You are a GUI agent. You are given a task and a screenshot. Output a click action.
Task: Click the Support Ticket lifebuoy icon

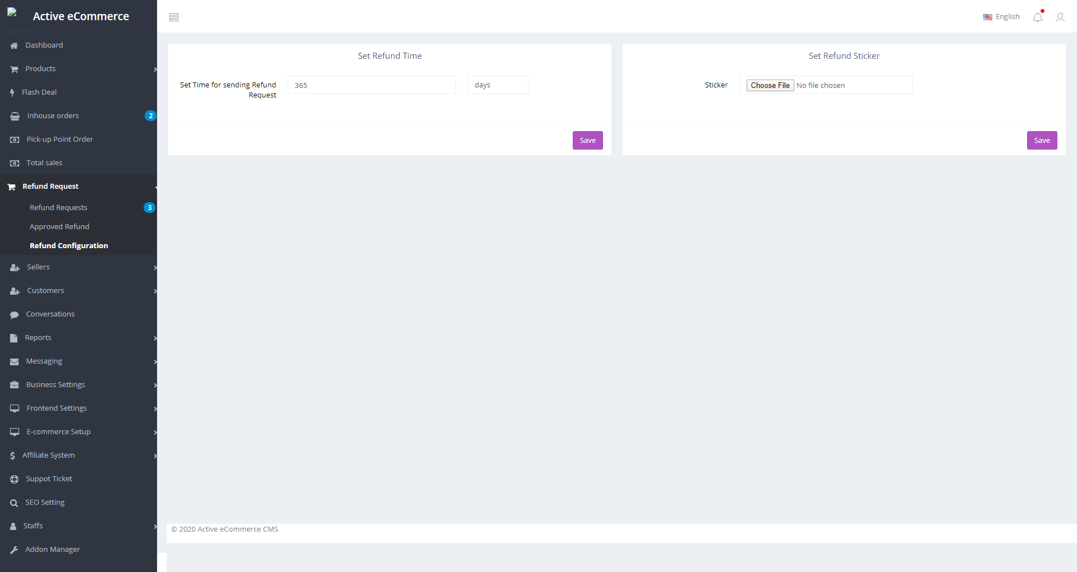tap(15, 479)
